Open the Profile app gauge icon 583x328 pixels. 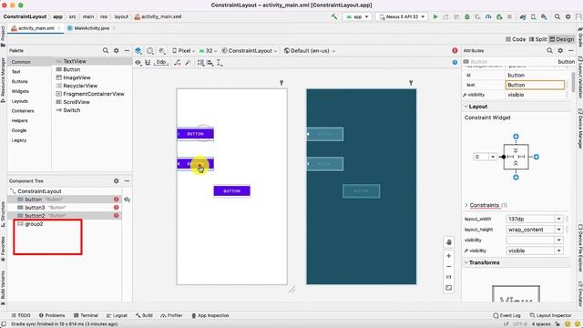click(x=488, y=16)
